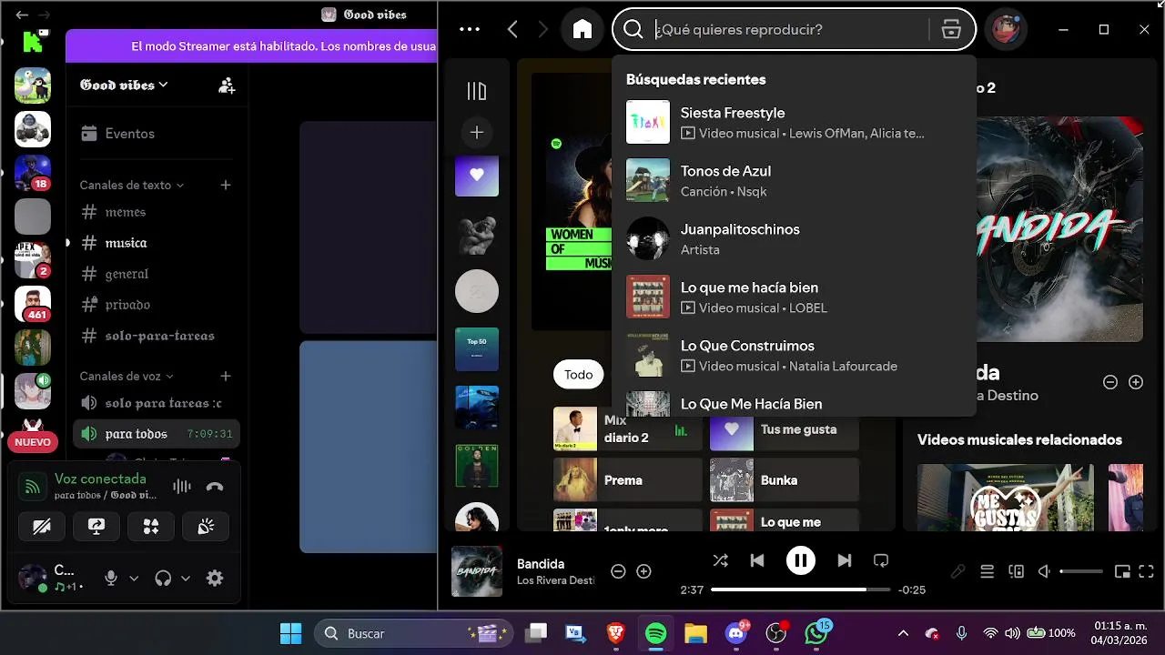Open Spotify three-dots menu
Viewport: 1165px width, 655px height.
click(470, 29)
